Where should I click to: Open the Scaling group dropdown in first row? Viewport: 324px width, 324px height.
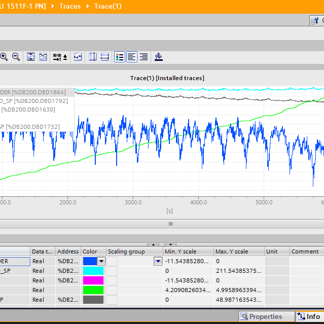158,261
